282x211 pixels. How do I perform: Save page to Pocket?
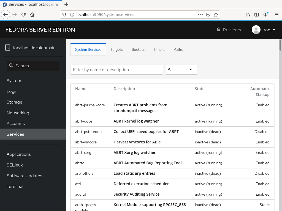208,15
